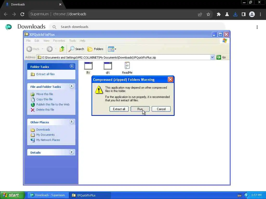Screen dimensions: 266x199
Task: Open the Tools menu in explorer
Action: (72, 41)
